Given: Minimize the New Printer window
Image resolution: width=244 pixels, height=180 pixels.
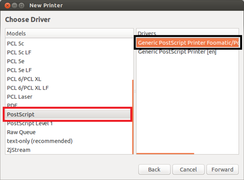Looking at the screenshot, I should coord(14,6).
